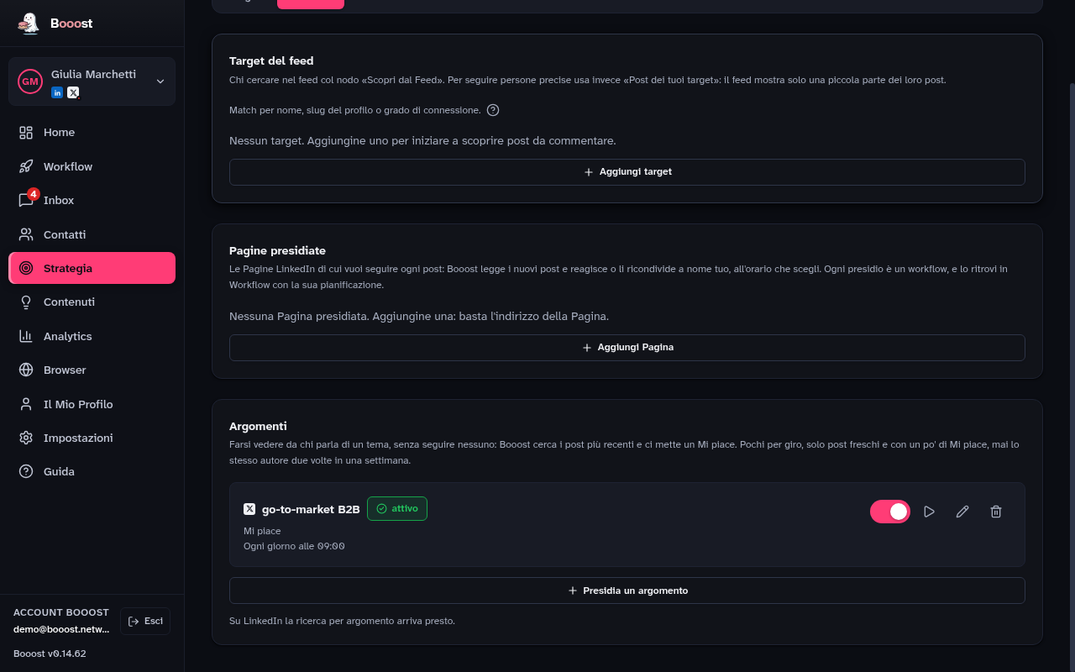1075x672 pixels.
Task: Click the Aggiungi Pagina button
Action: pos(627,348)
